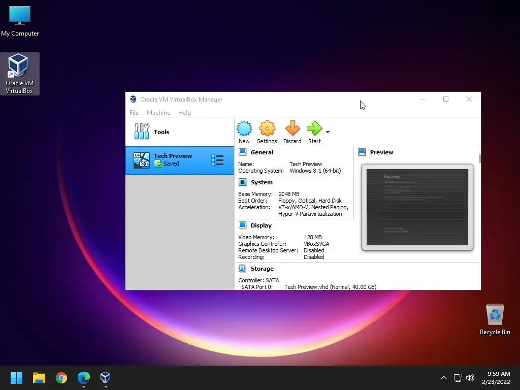
Task: Click the VM preview thumbnail
Action: (x=417, y=207)
